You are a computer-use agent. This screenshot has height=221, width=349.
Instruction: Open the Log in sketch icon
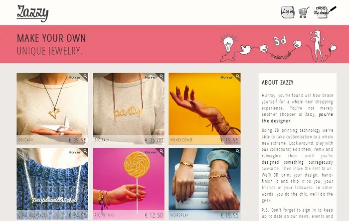point(288,12)
